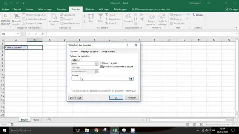This screenshot has width=239, height=134.
Task: Select cell A2 Choisir un fruit
Action: (16, 48)
